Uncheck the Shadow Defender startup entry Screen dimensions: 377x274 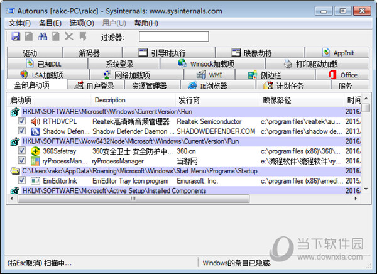pyautogui.click(x=22, y=131)
